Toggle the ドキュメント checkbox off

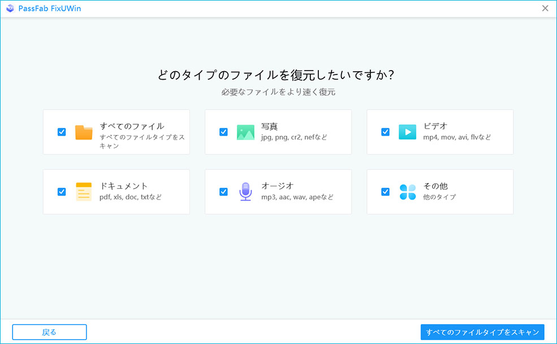(x=62, y=191)
